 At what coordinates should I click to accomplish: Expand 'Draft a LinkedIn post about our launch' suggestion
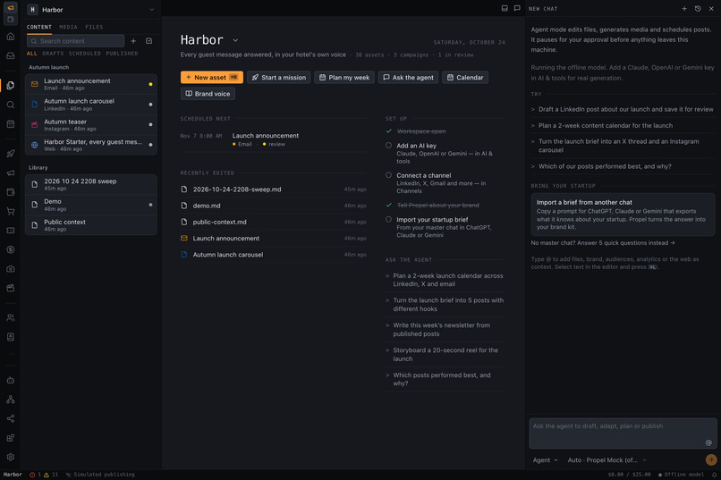click(623, 109)
